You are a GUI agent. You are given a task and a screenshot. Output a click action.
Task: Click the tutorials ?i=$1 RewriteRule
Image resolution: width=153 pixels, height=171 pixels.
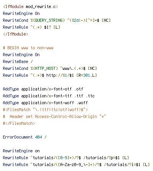pos(76,165)
